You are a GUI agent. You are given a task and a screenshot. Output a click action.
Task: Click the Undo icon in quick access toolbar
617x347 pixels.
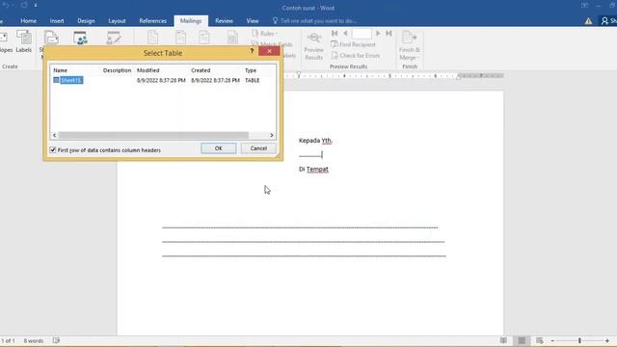click(6, 5)
